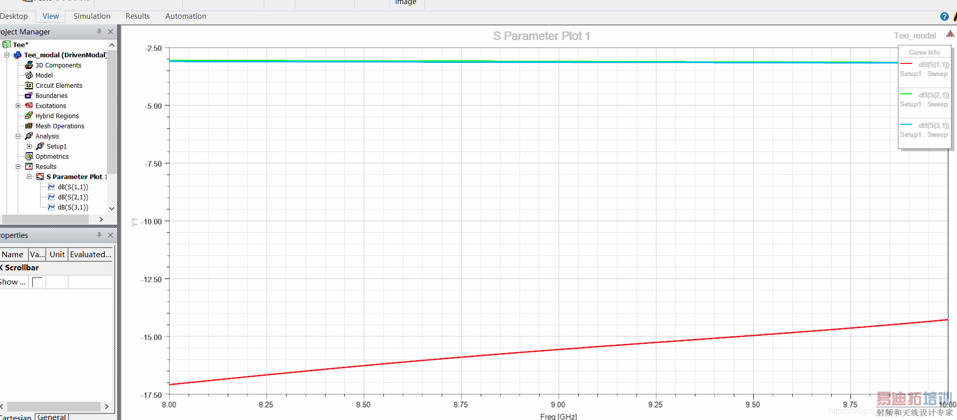Click the Ansys logo icon beside Tee_modal
Viewport: 957px width, 420px height.
click(x=950, y=34)
